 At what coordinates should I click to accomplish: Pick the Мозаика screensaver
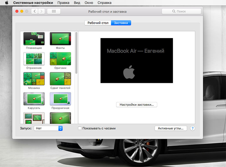pyautogui.click(x=34, y=79)
